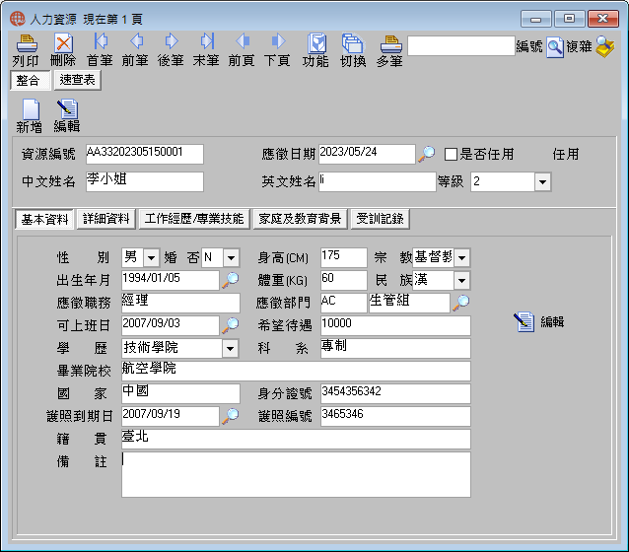Select the 基本資料 tab
The height and width of the screenshot is (552, 629).
(44, 219)
